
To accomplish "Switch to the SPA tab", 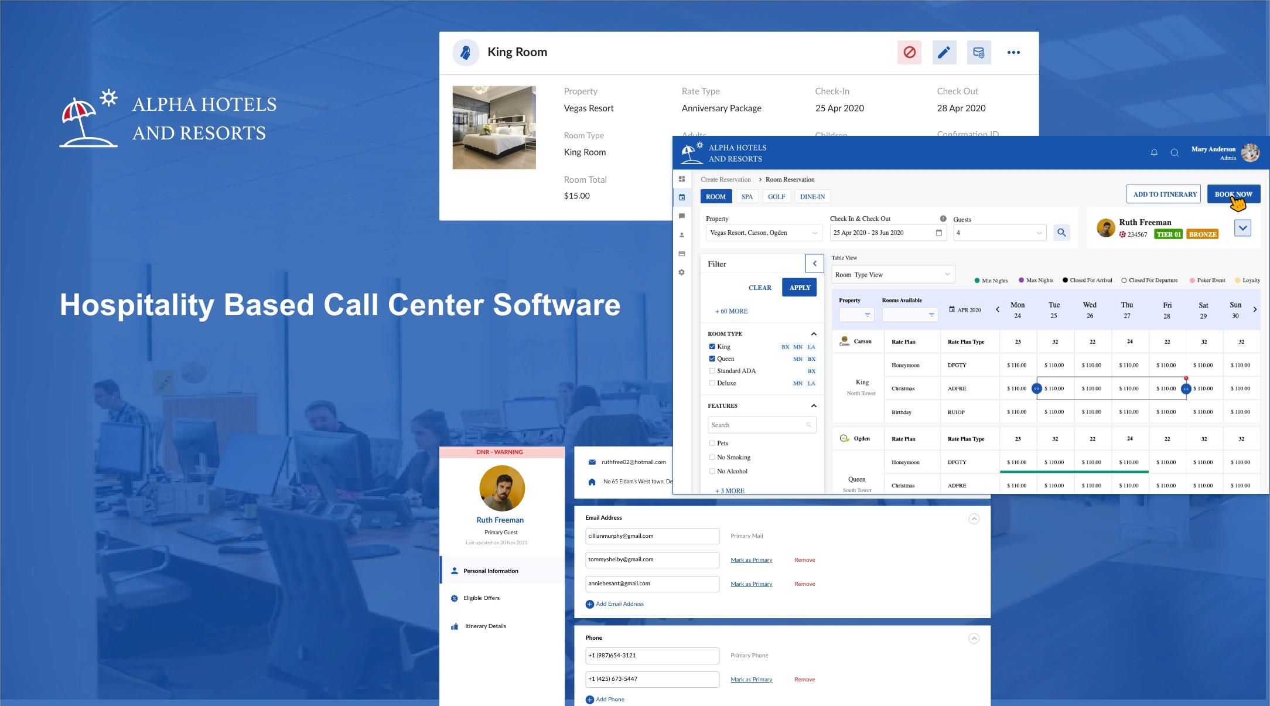I will click(747, 197).
